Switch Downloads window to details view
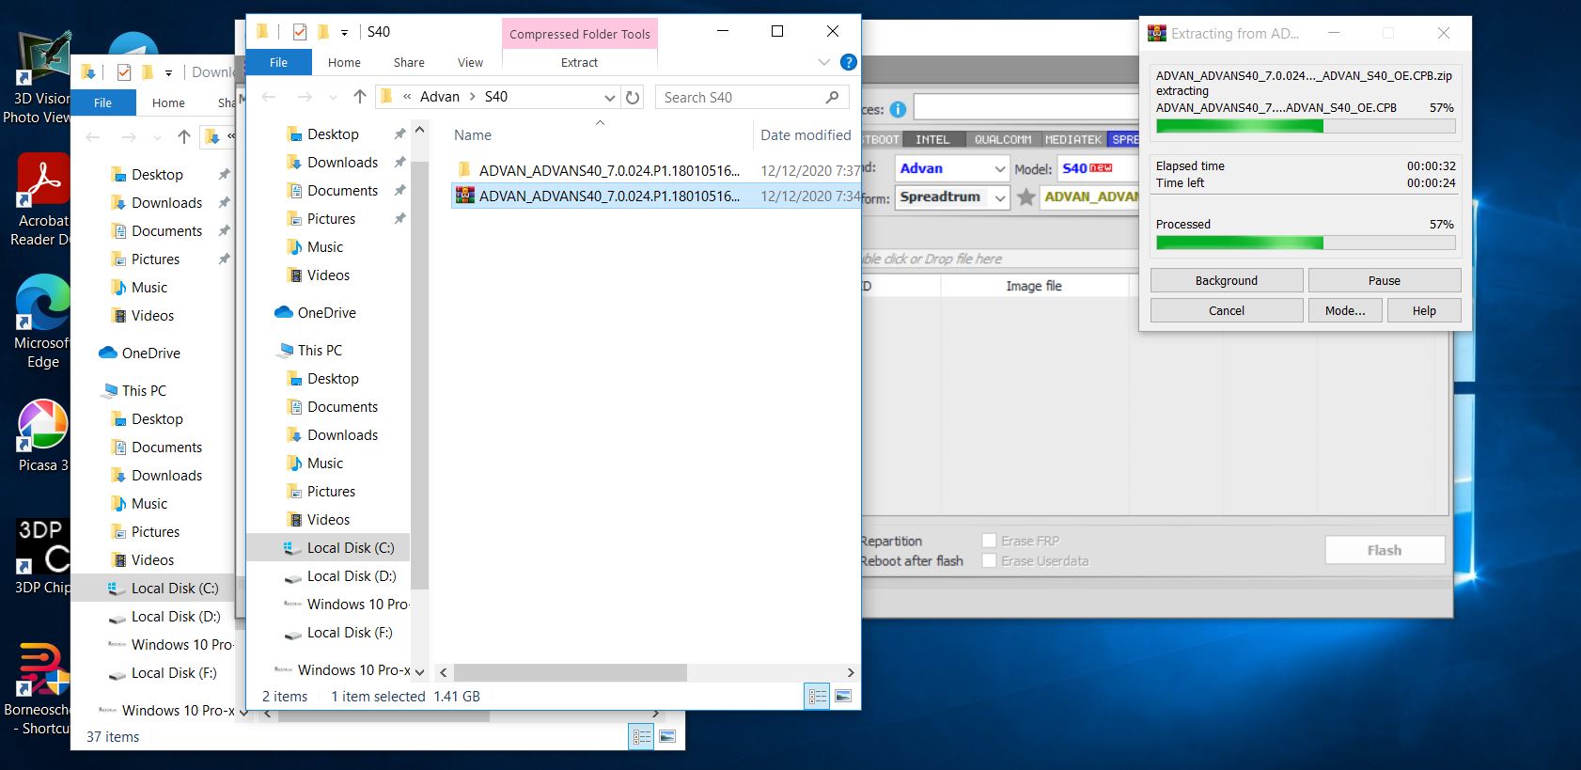The height and width of the screenshot is (770, 1581). (x=642, y=737)
